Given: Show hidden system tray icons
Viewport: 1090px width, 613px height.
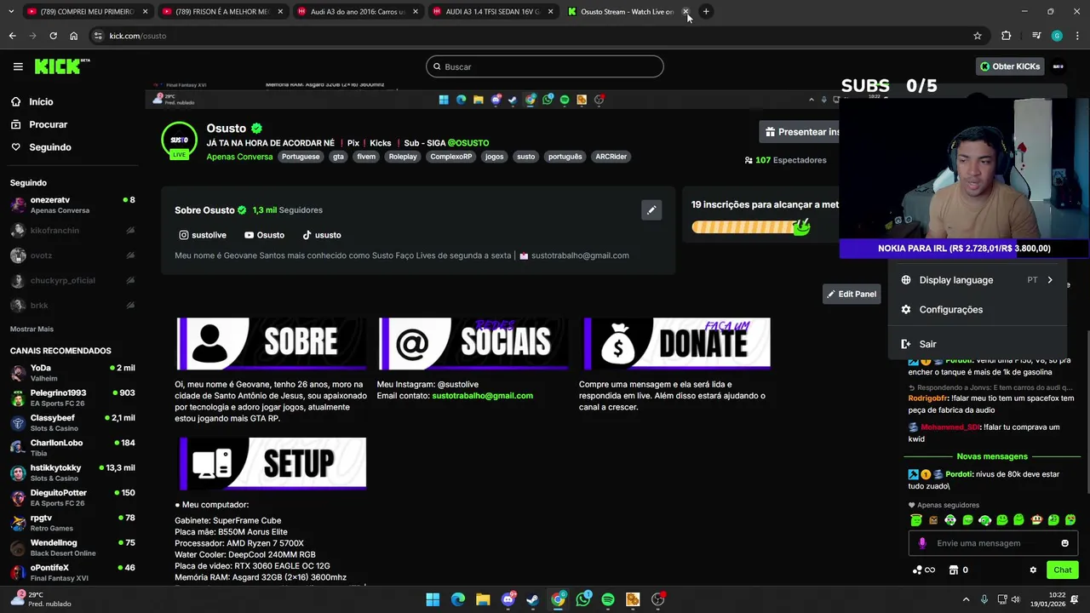Looking at the screenshot, I should [966, 600].
